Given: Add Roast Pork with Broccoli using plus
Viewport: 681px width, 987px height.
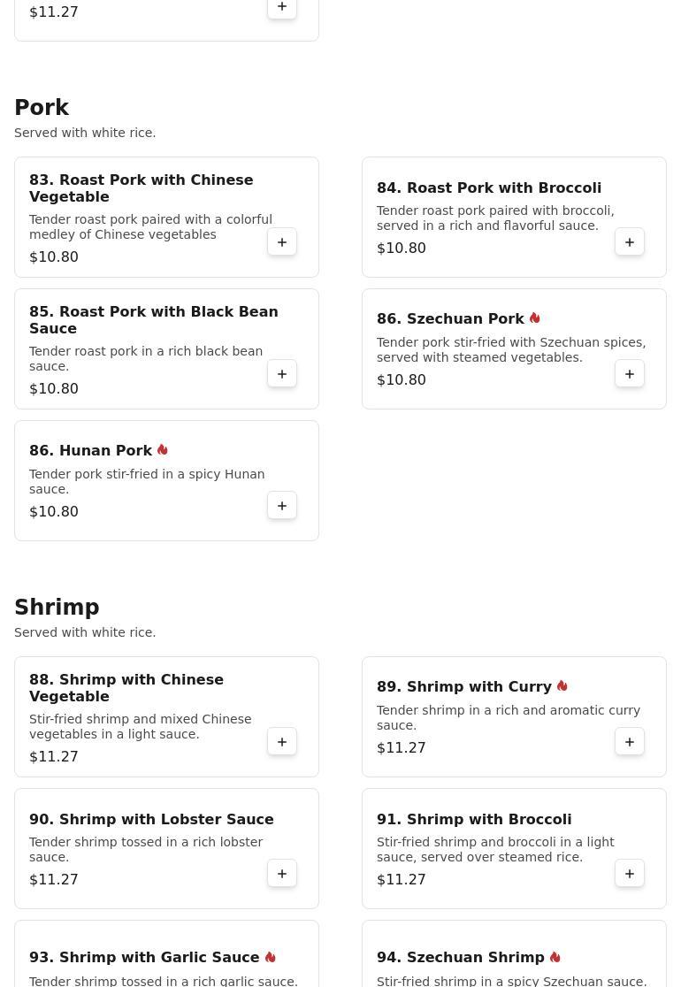Looking at the screenshot, I should click(630, 242).
